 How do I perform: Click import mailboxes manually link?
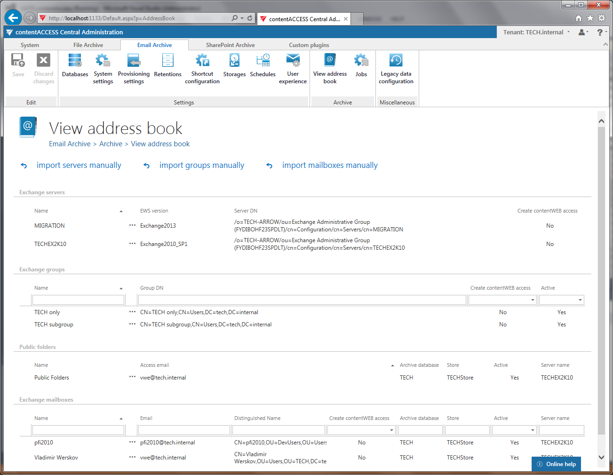click(330, 165)
